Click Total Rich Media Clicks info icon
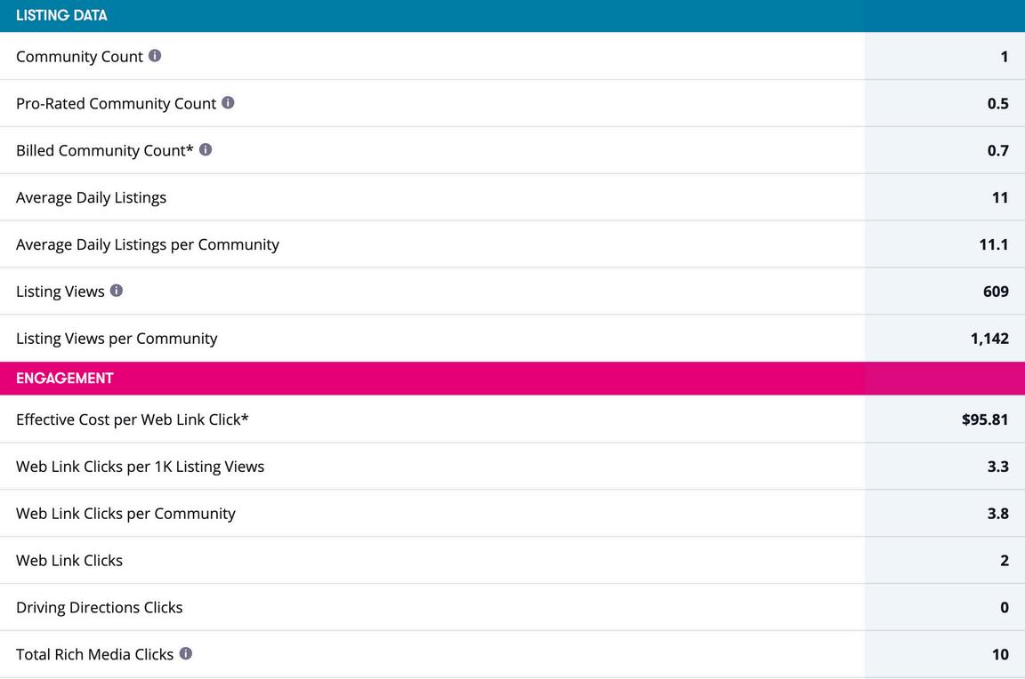Image resolution: width=1025 pixels, height=679 pixels. point(186,653)
